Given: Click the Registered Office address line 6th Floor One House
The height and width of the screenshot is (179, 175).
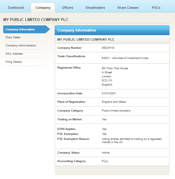Looking at the screenshot, I should pos(115,68).
